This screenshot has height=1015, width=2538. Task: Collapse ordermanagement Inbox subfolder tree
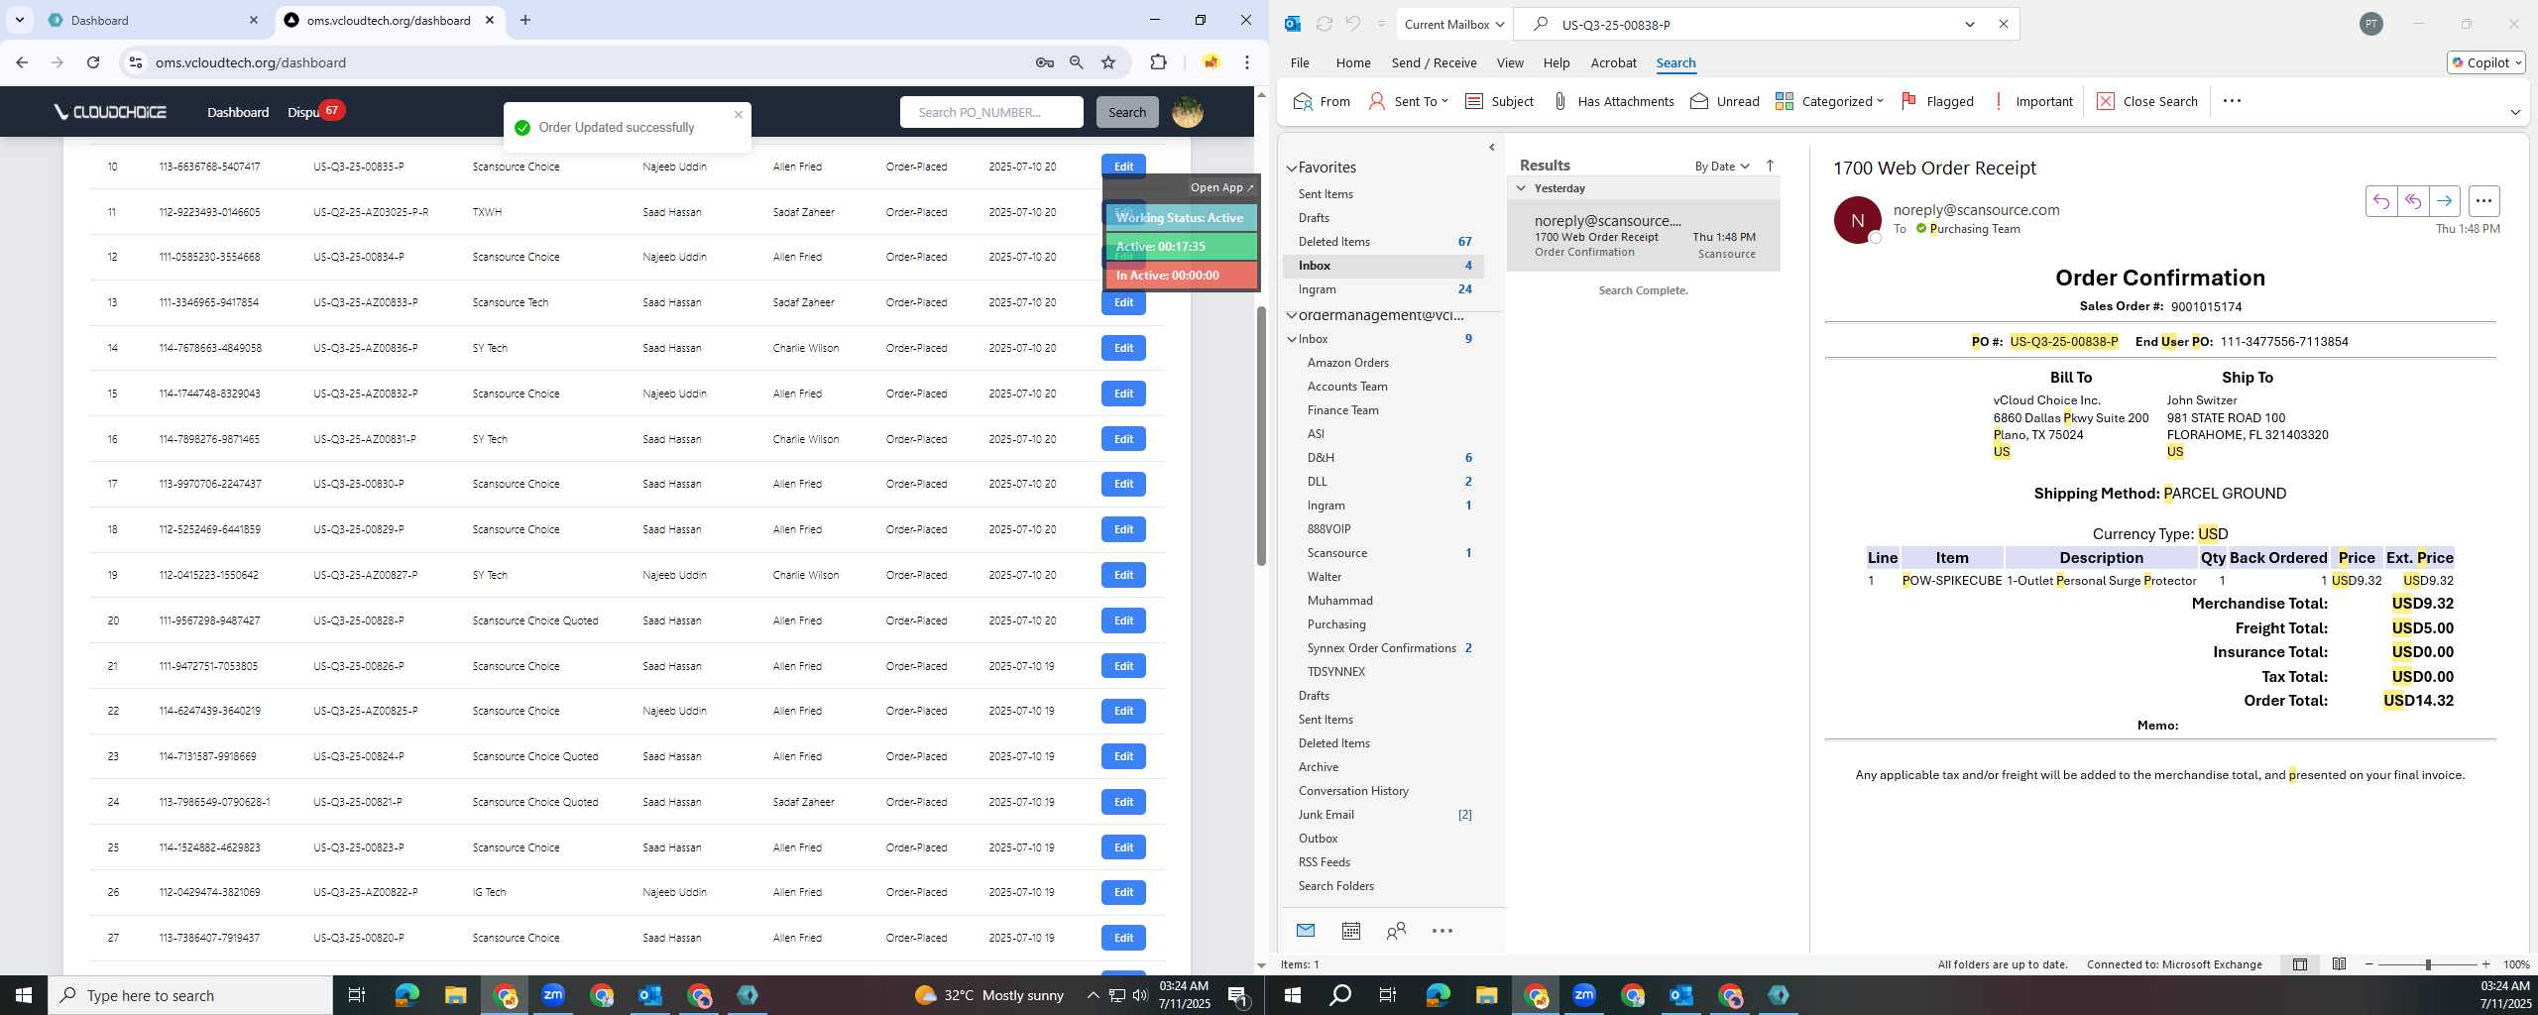pos(1292,339)
